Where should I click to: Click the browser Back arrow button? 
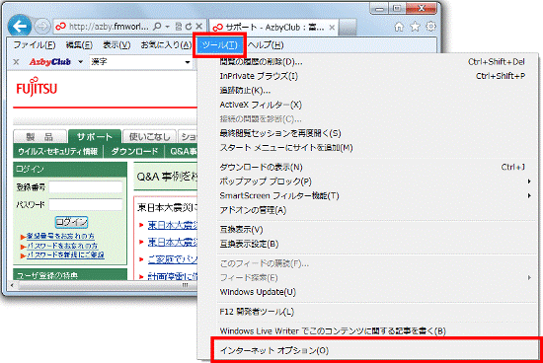tap(20, 26)
